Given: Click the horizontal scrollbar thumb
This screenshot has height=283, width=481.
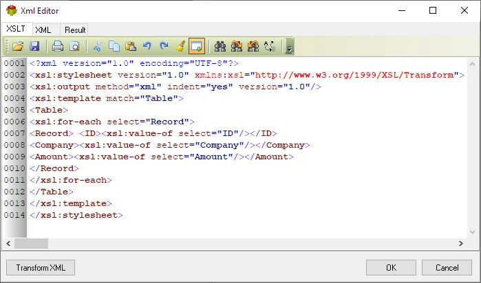Looking at the screenshot, I should point(31,243).
